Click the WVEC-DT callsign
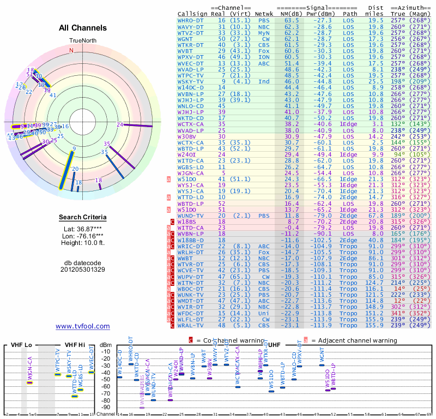Viewport: 436px width, 419px height. (x=190, y=63)
